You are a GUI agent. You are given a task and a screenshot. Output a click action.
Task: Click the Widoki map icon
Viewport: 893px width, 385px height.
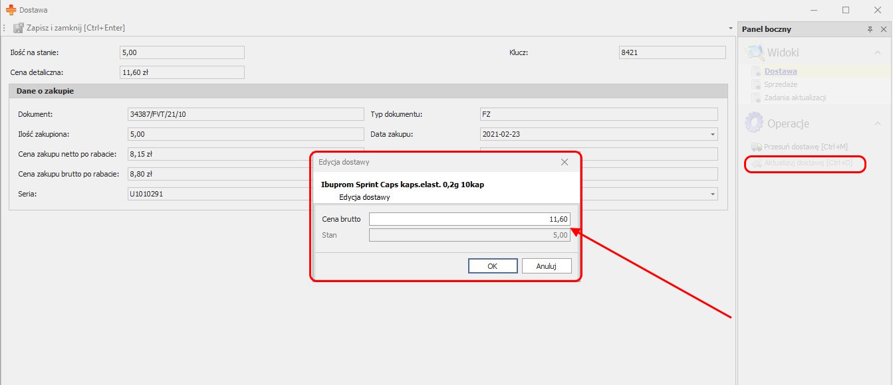point(754,52)
